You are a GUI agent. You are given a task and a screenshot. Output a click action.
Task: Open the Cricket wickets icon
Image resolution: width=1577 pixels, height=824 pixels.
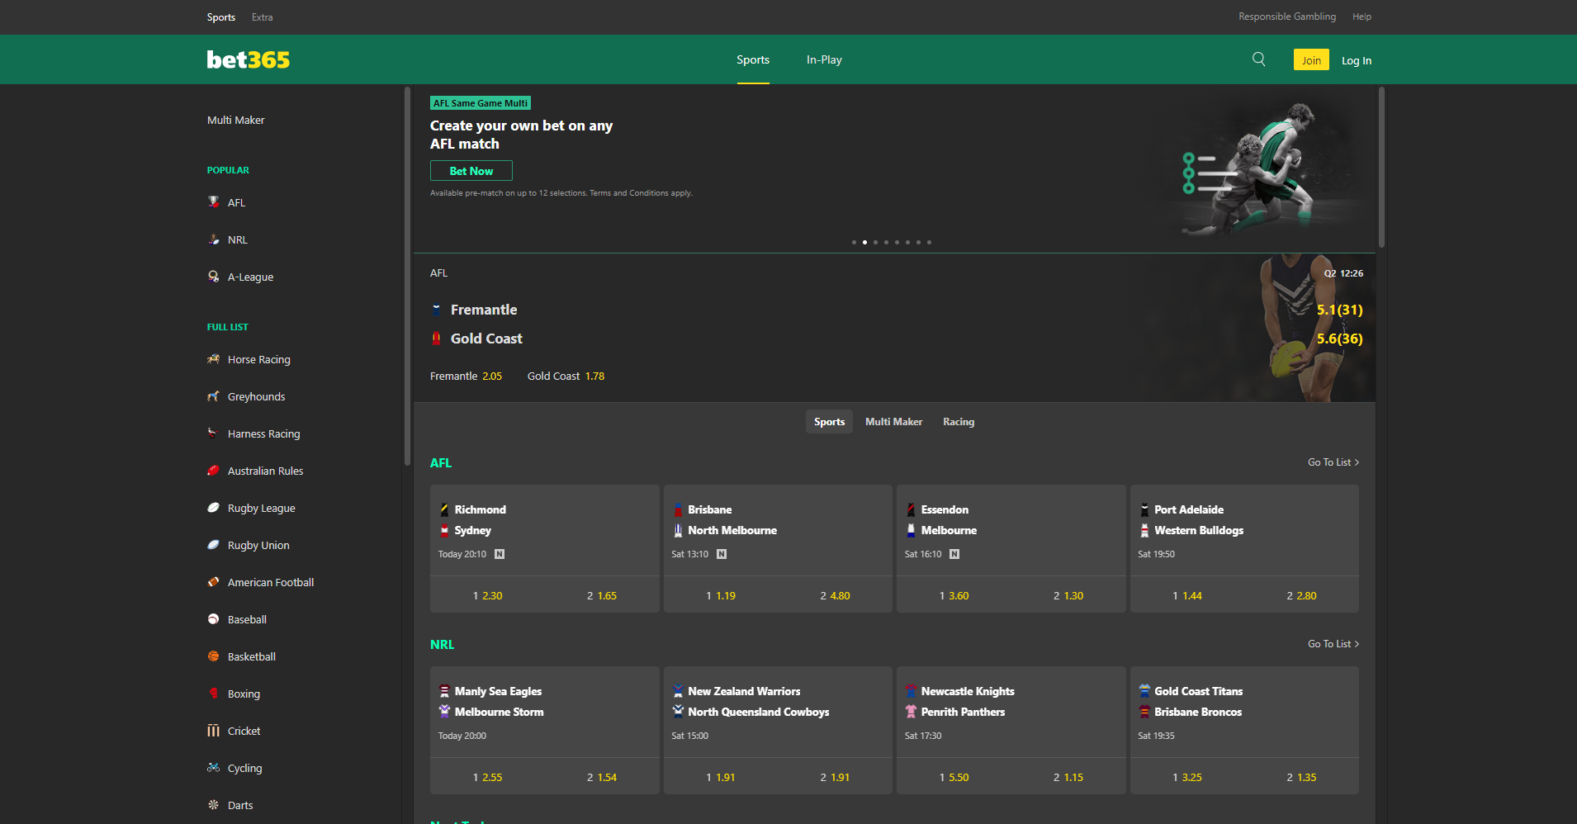(214, 731)
